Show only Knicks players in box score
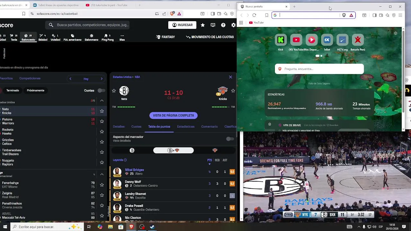Viewport: 411px width, 231px height. (x=215, y=150)
